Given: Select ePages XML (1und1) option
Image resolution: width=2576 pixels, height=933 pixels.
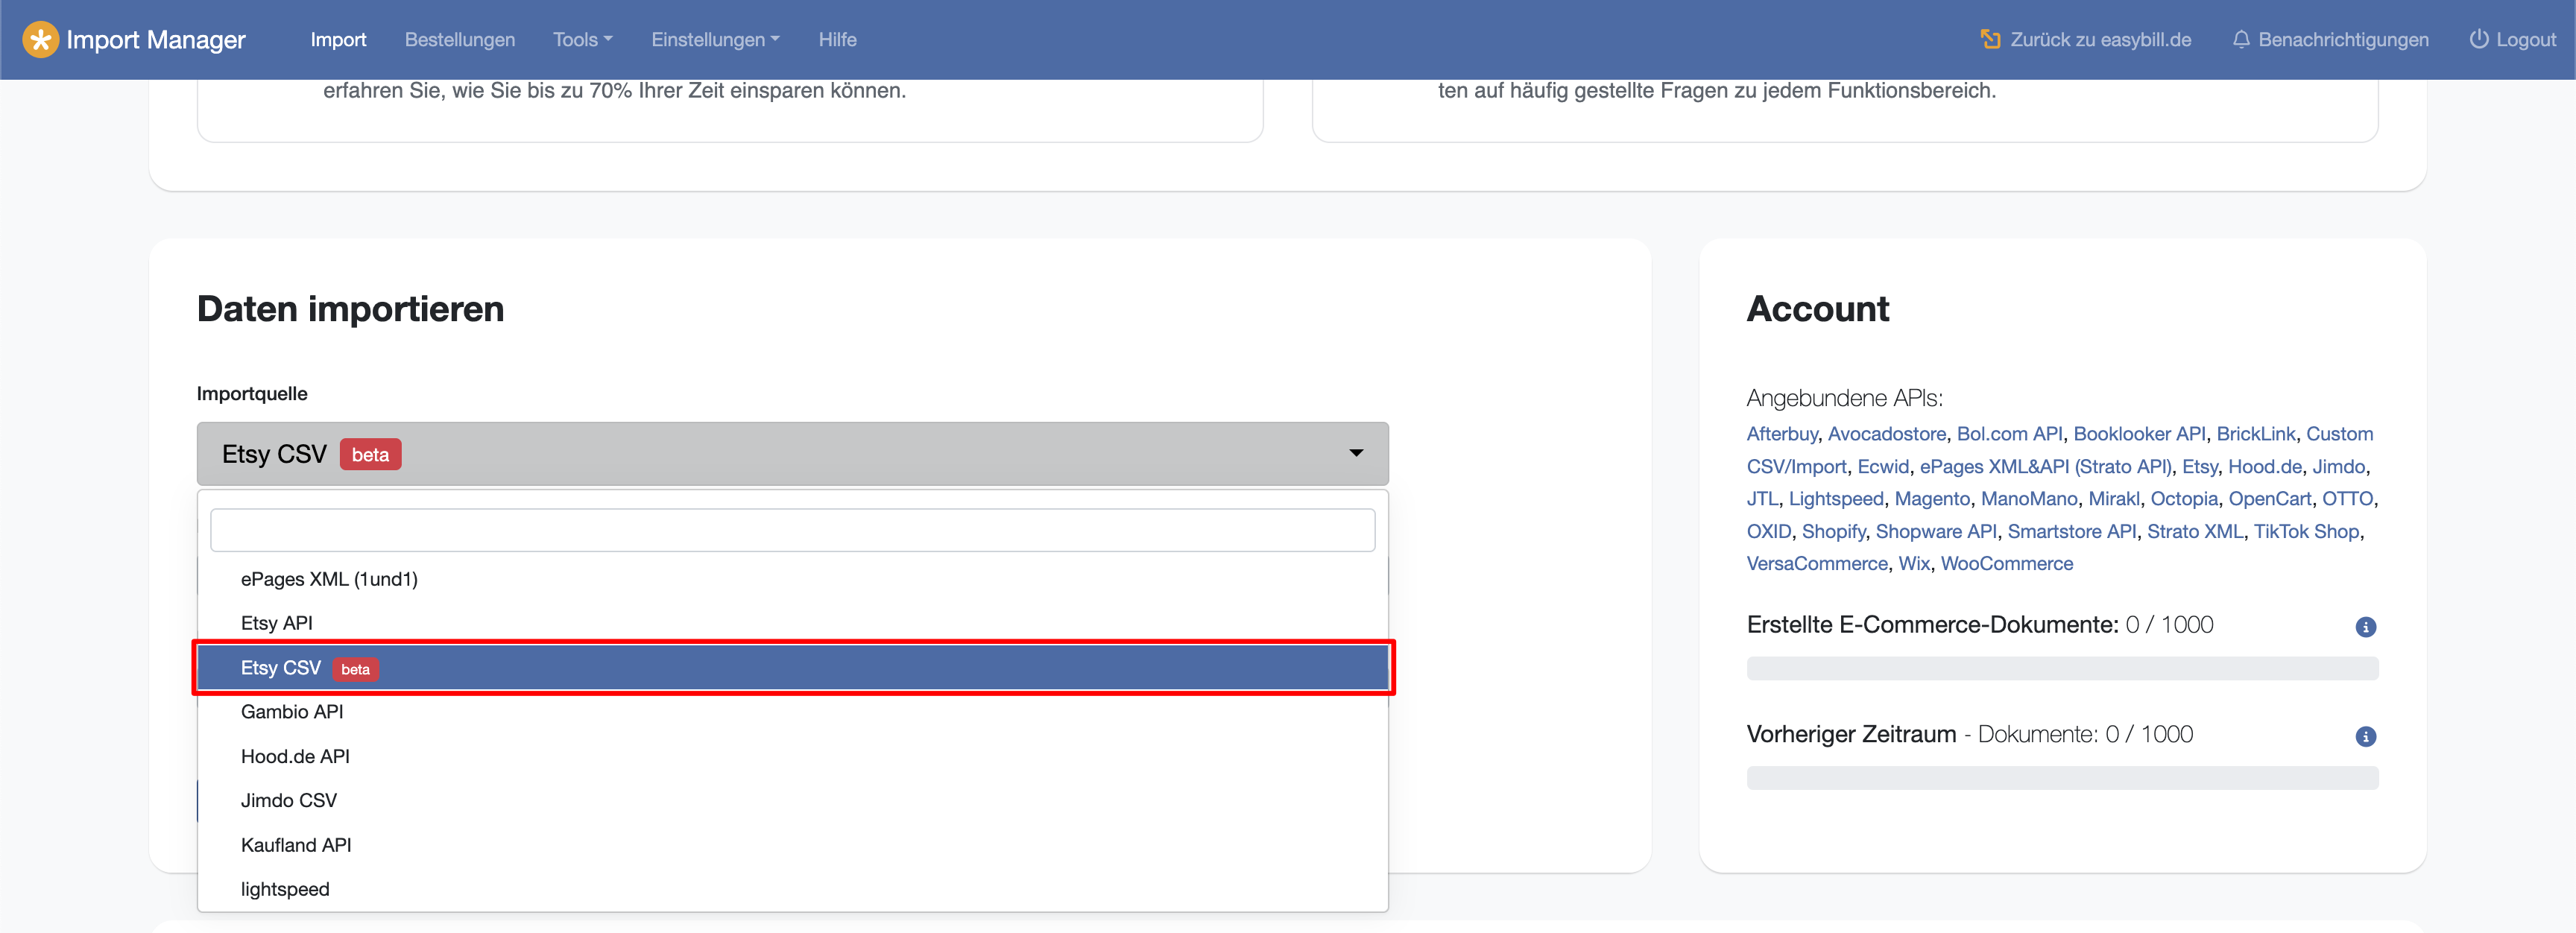Looking at the screenshot, I should [x=792, y=579].
